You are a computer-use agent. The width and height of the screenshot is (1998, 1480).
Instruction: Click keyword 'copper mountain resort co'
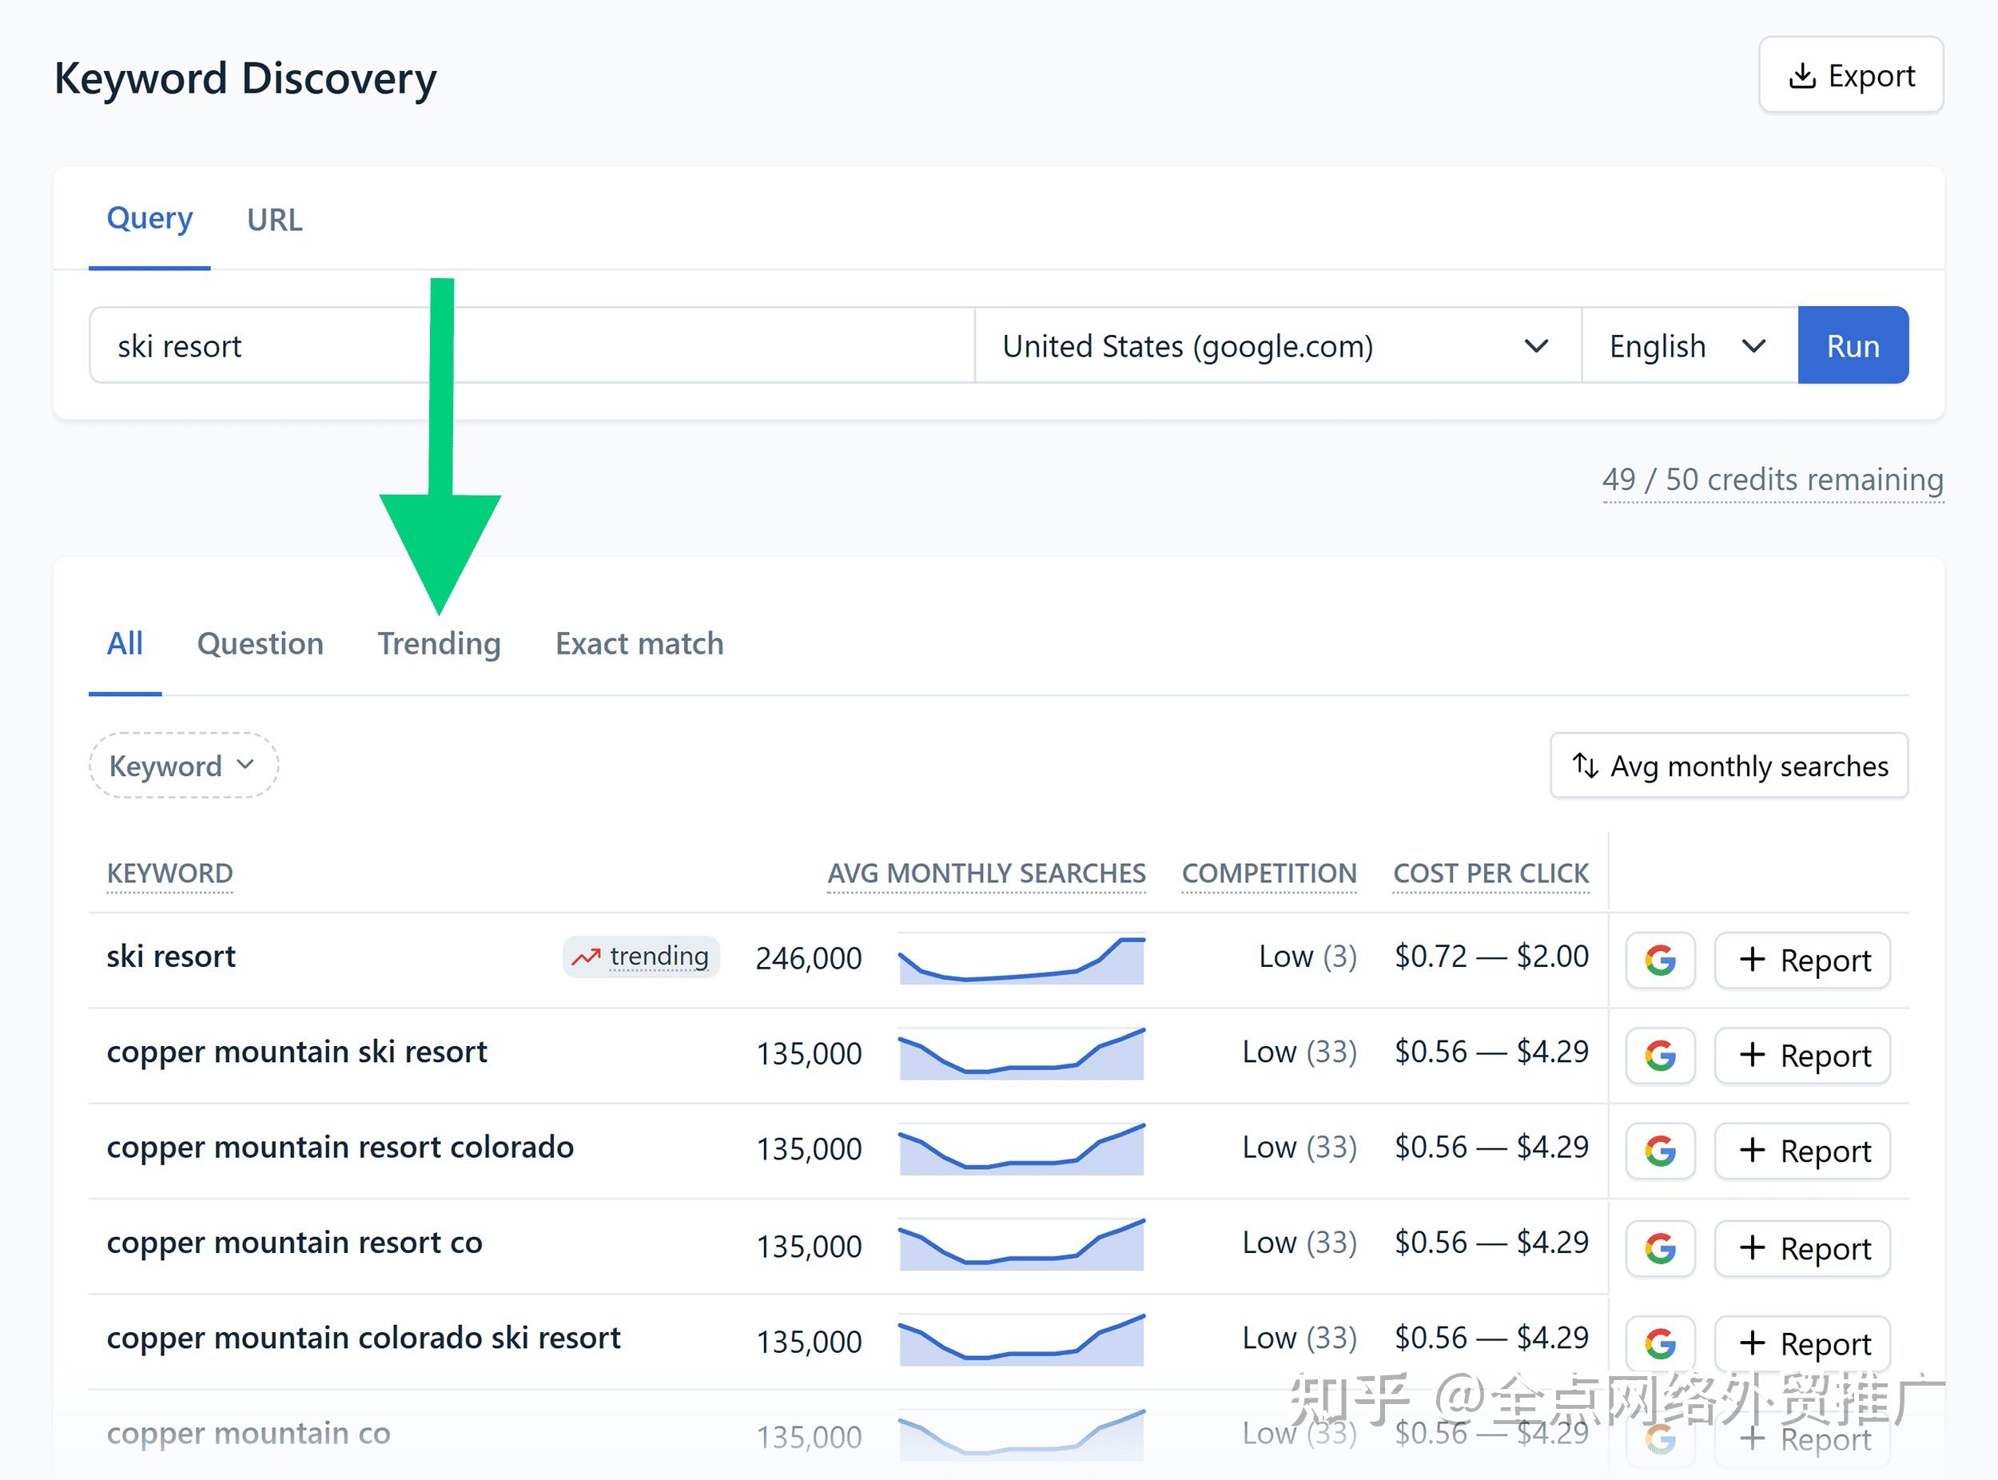coord(295,1243)
